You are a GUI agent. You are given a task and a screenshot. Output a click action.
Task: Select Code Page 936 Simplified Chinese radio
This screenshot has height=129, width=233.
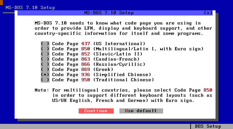click(45, 75)
